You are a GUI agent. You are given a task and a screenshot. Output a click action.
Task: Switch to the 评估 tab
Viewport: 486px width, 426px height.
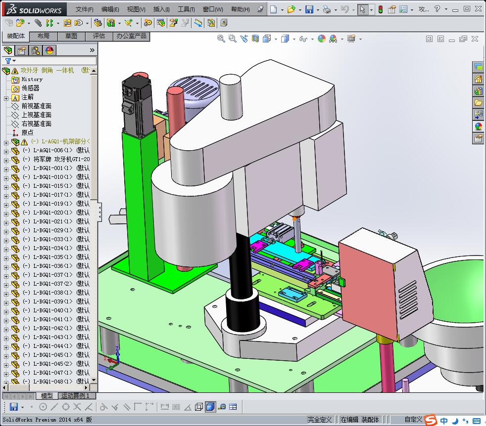(99, 36)
